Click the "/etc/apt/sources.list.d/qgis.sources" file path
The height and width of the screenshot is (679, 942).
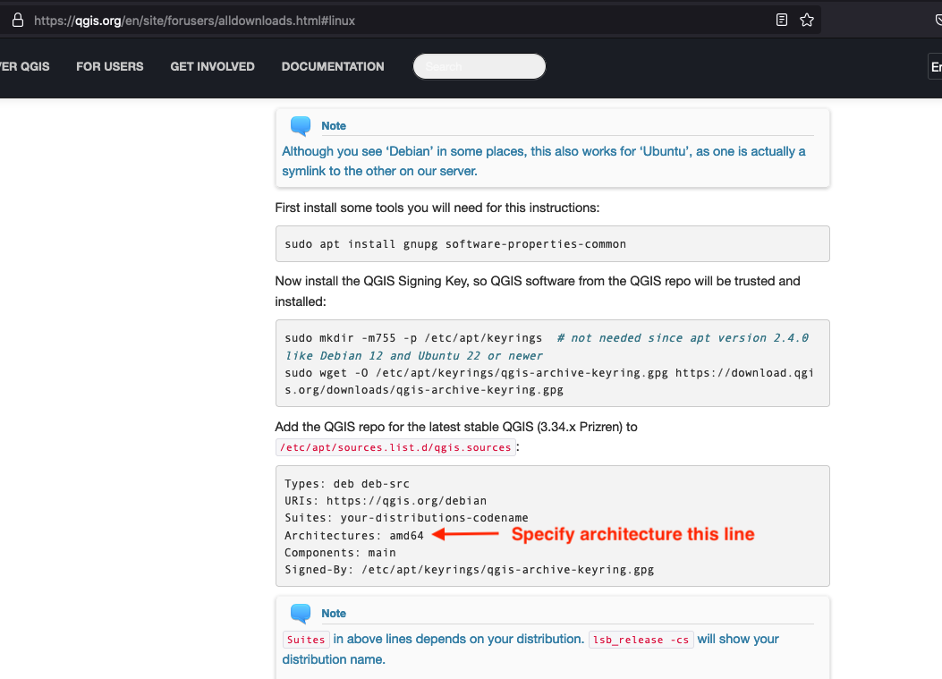395,447
